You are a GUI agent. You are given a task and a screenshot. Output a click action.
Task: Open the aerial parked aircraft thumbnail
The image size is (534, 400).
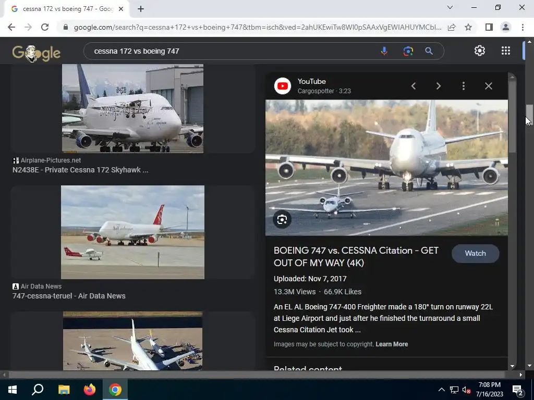pos(133,341)
